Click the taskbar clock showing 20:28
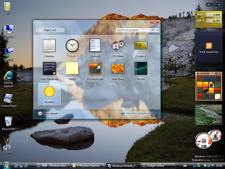The width and height of the screenshot is (225, 169). pos(219,166)
